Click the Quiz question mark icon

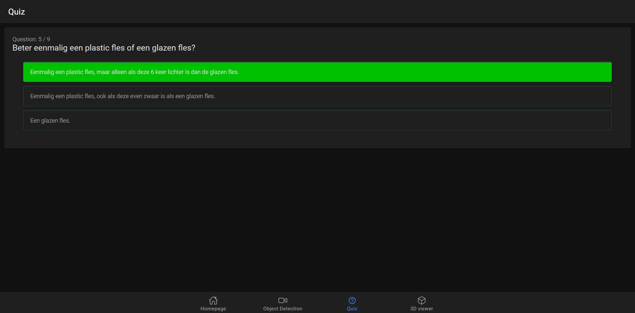[352, 300]
